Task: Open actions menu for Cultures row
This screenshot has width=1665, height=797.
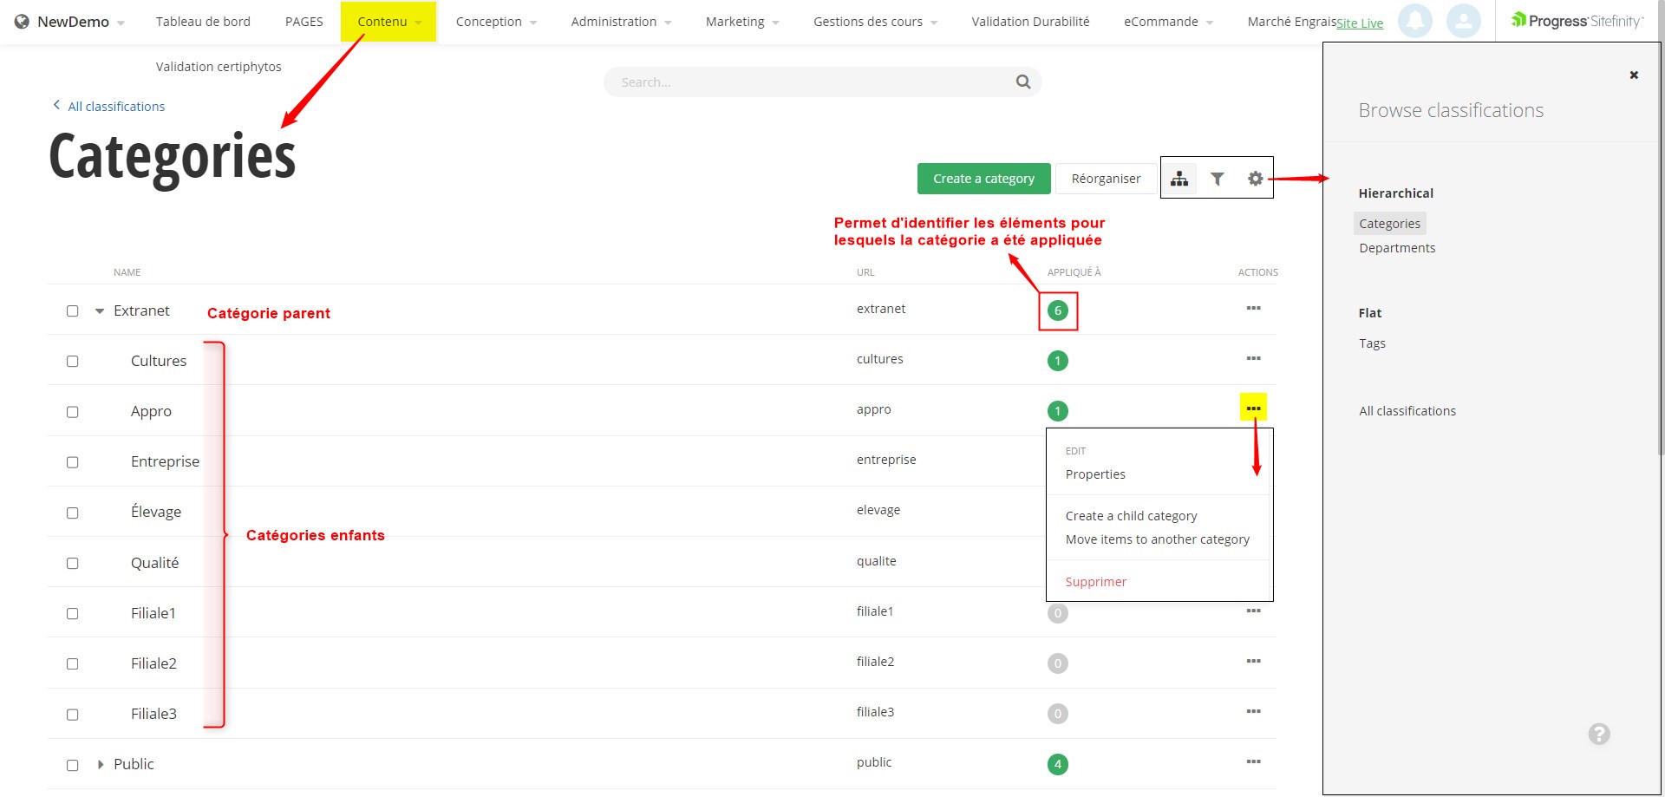Action: (1253, 359)
